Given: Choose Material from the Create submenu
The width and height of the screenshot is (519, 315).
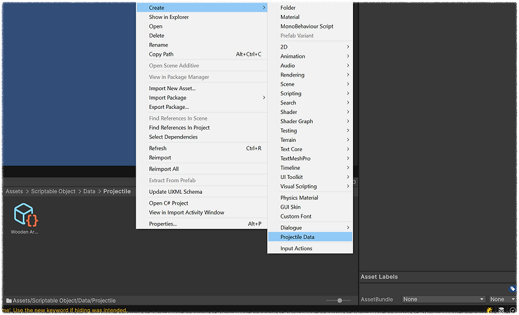Looking at the screenshot, I should pyautogui.click(x=310, y=17).
